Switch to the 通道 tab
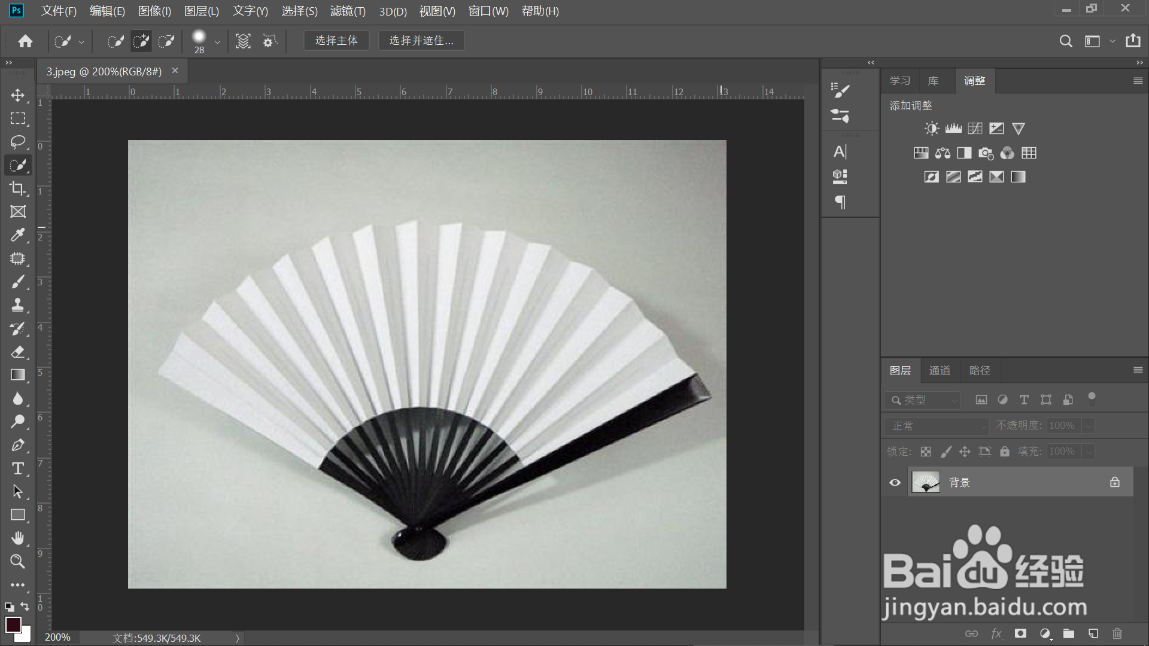This screenshot has height=646, width=1149. tap(939, 370)
